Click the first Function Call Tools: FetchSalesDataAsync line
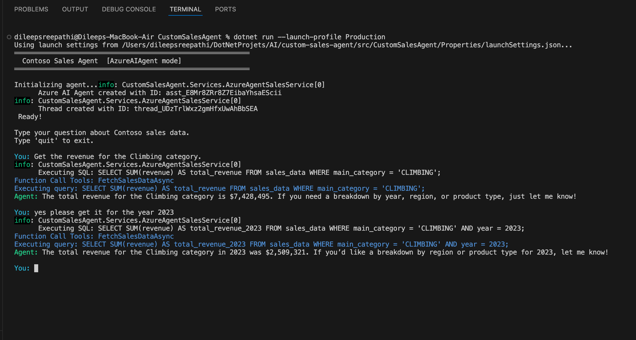Image resolution: width=636 pixels, height=340 pixels. click(x=94, y=181)
